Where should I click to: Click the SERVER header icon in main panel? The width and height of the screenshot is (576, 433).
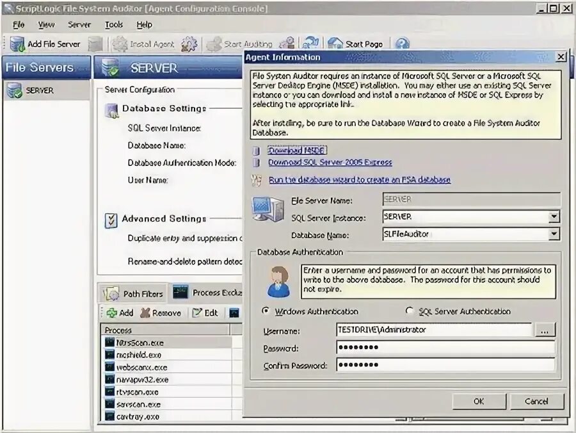click(110, 68)
